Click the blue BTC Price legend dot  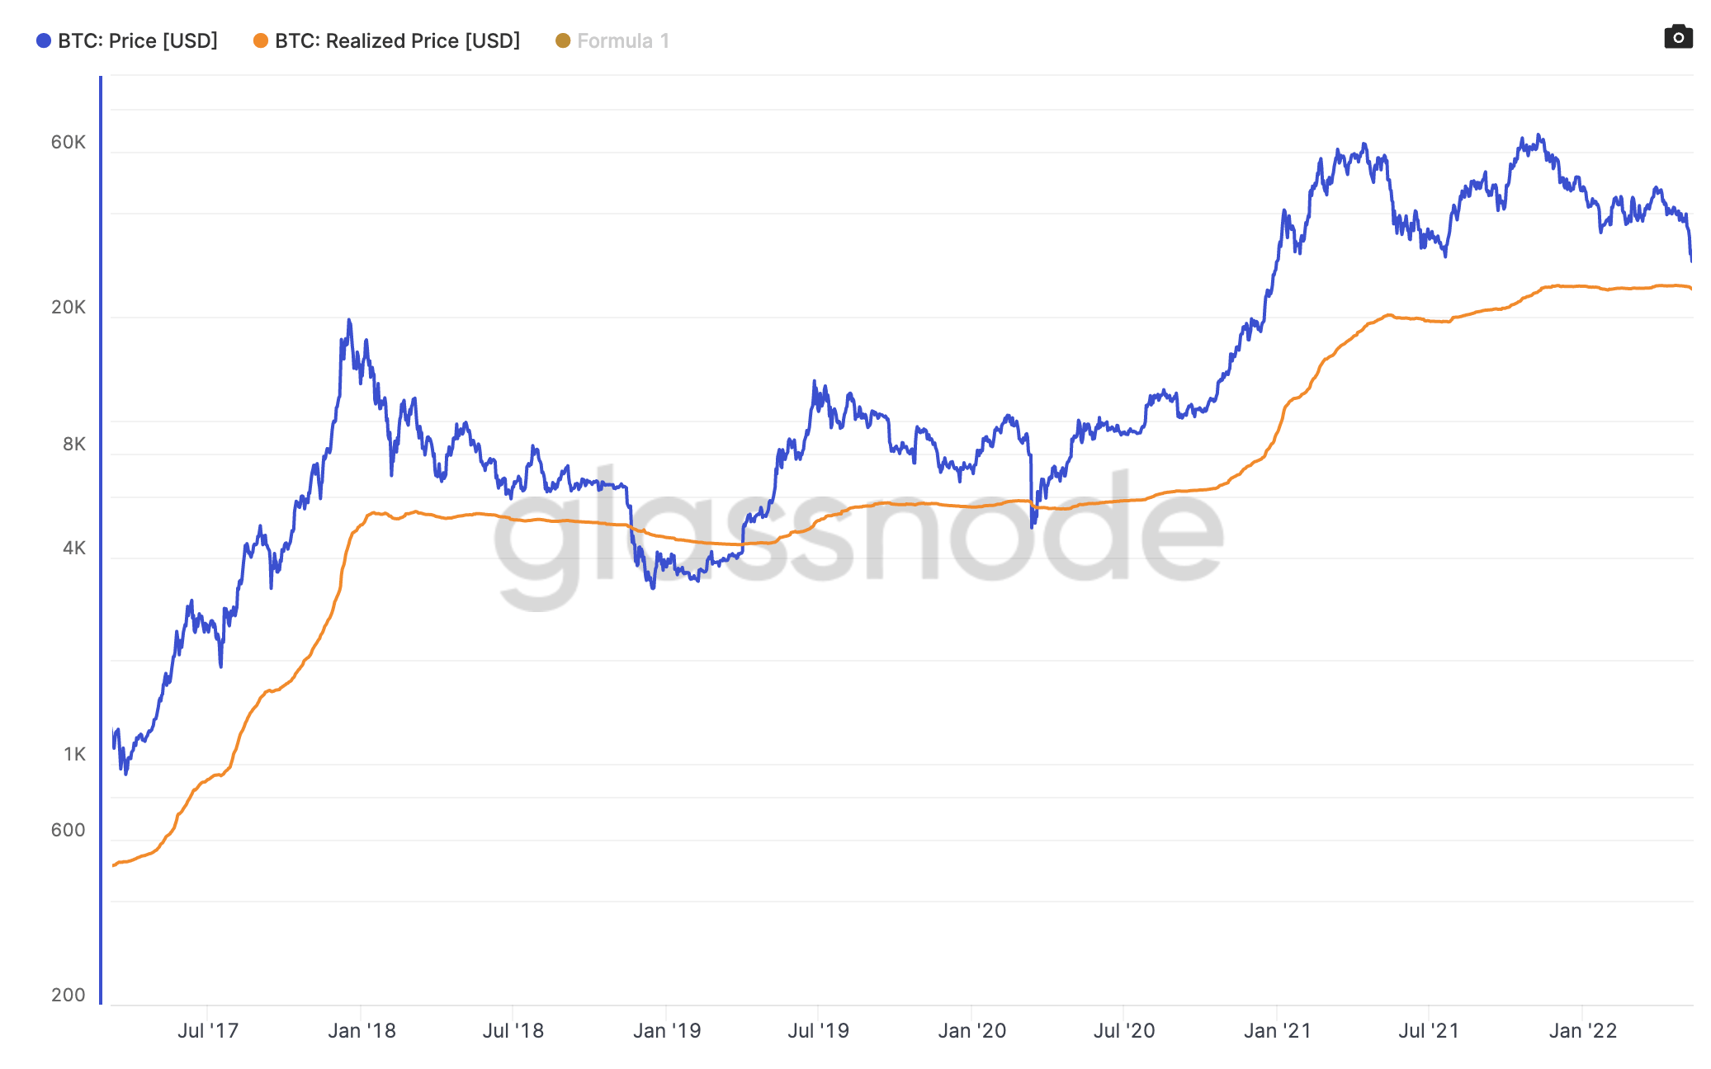tap(44, 40)
